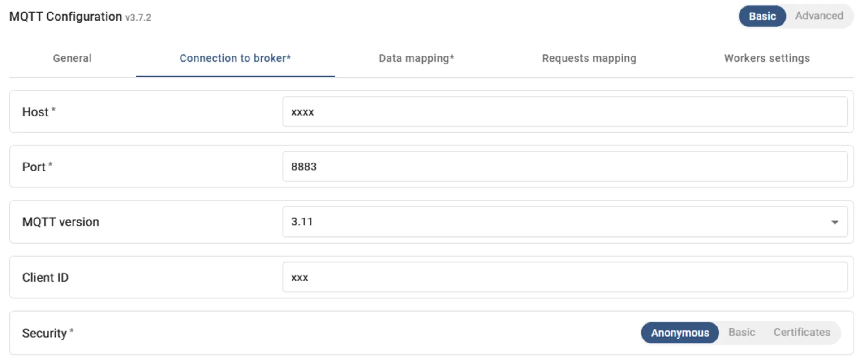The height and width of the screenshot is (360, 860).
Task: Select the Basic configuration mode
Action: (x=762, y=16)
